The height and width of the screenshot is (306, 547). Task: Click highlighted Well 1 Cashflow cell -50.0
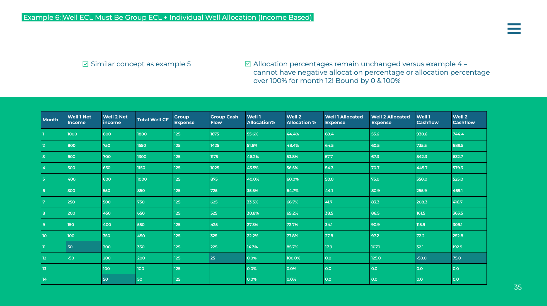pyautogui.click(x=433, y=258)
